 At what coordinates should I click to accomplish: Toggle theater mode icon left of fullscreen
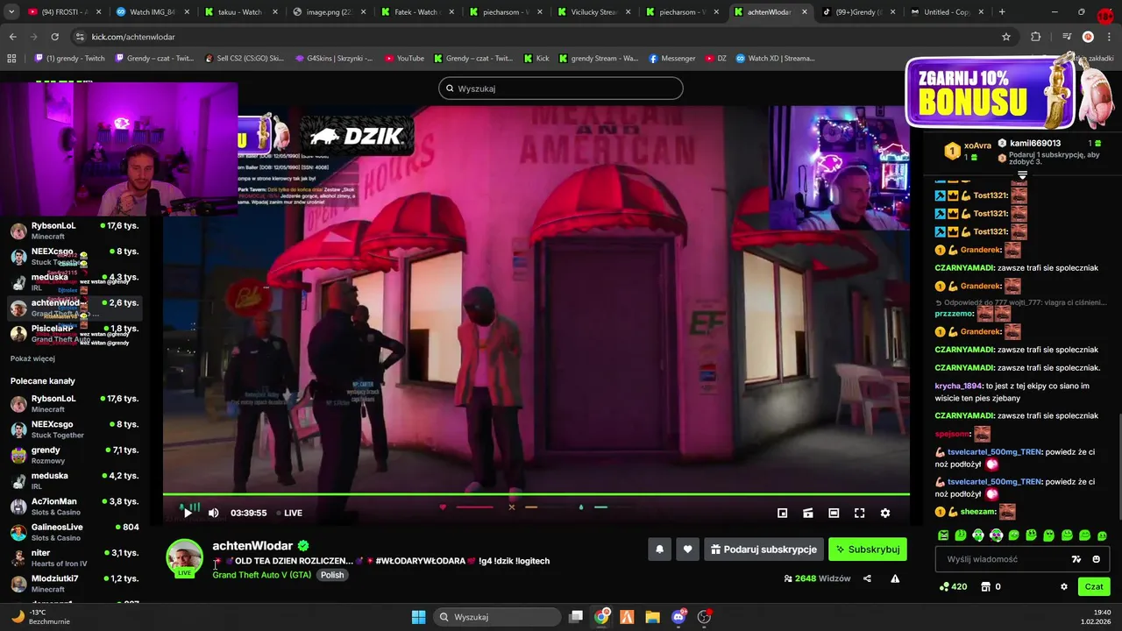(x=834, y=513)
